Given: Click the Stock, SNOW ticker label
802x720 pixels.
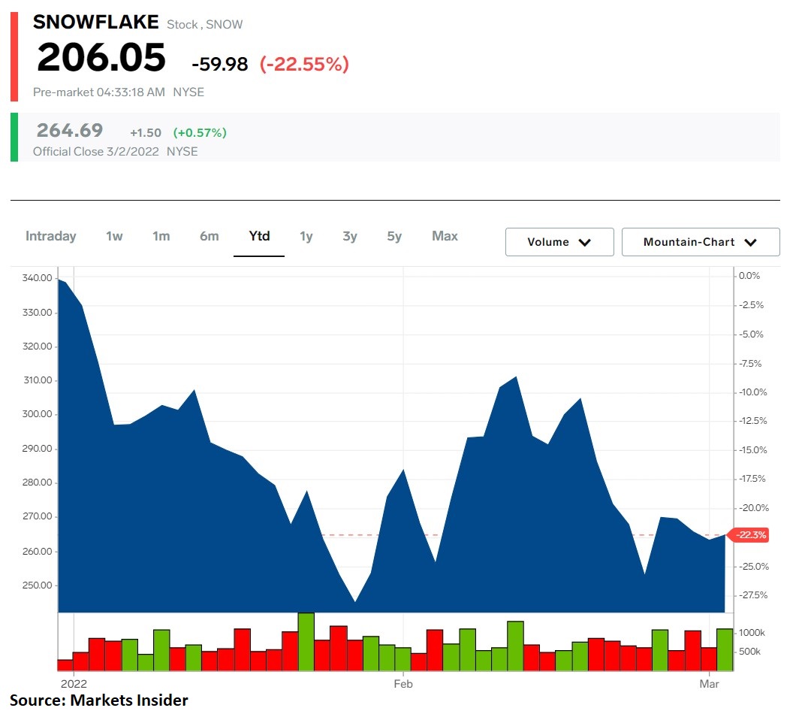Looking at the screenshot, I should (204, 25).
